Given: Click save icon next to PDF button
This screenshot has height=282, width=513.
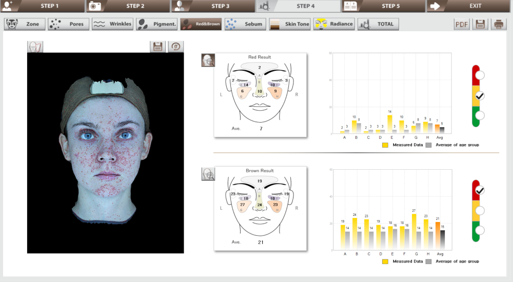Looking at the screenshot, I should pyautogui.click(x=480, y=24).
